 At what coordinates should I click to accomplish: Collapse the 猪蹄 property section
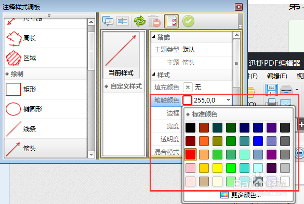[x=153, y=36]
